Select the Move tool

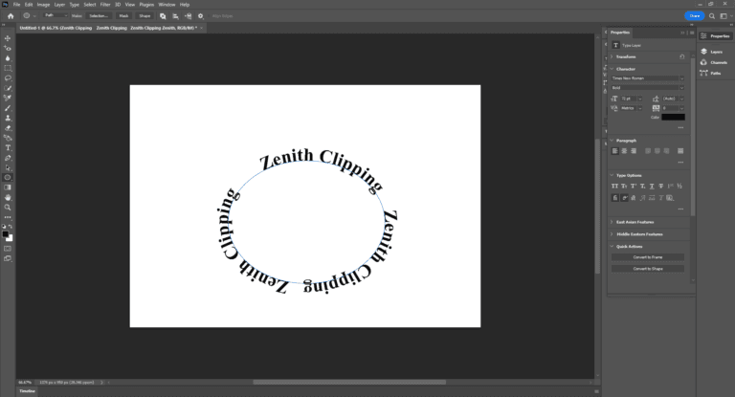[x=8, y=38]
